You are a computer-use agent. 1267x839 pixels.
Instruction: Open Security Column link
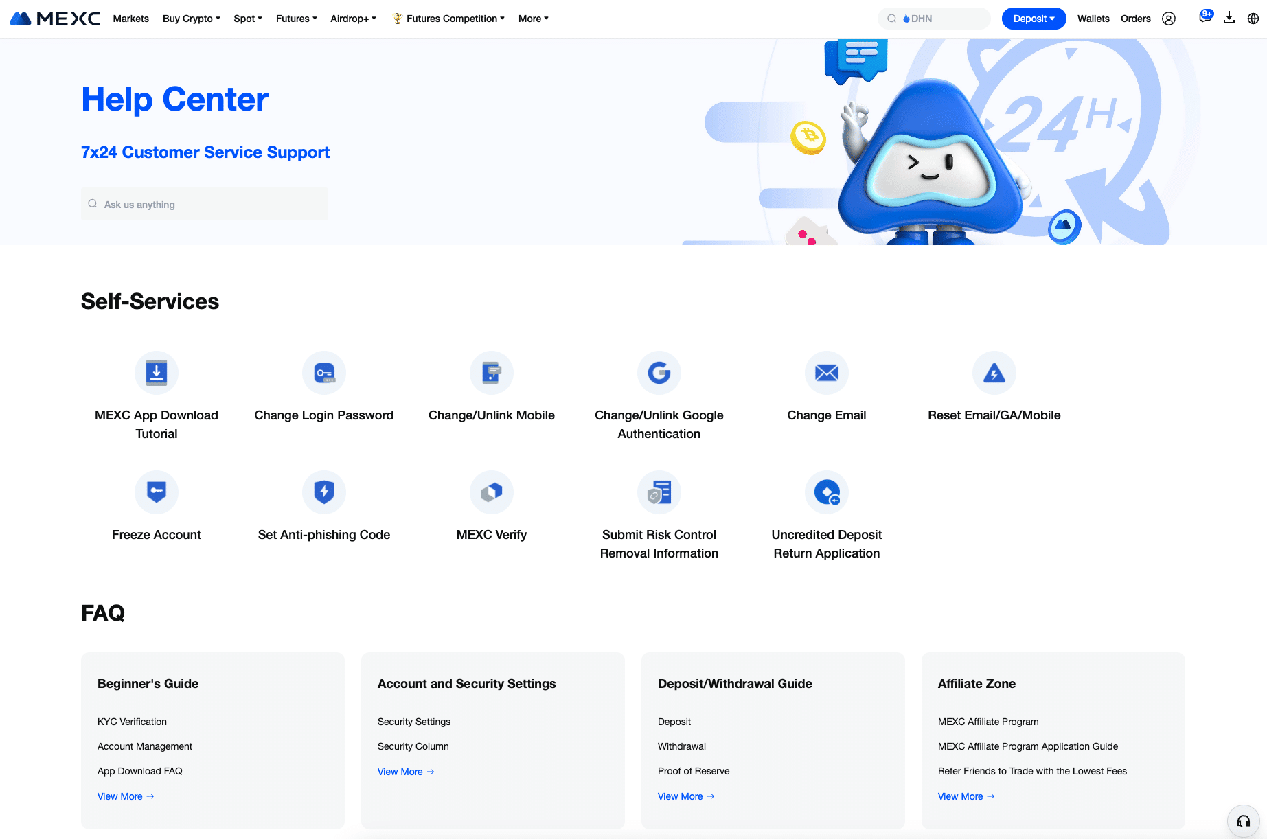point(413,746)
